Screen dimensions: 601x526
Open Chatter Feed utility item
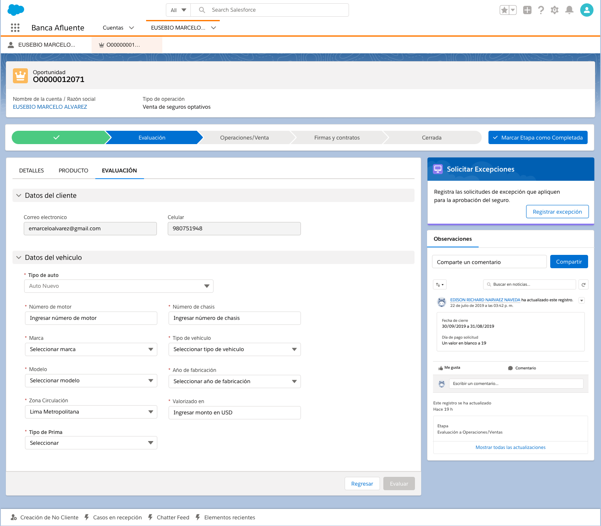169,517
